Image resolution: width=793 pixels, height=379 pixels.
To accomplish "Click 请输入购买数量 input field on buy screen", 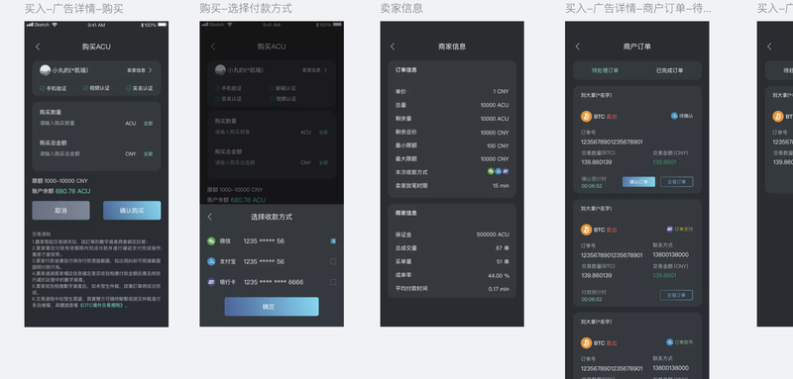I will (57, 123).
